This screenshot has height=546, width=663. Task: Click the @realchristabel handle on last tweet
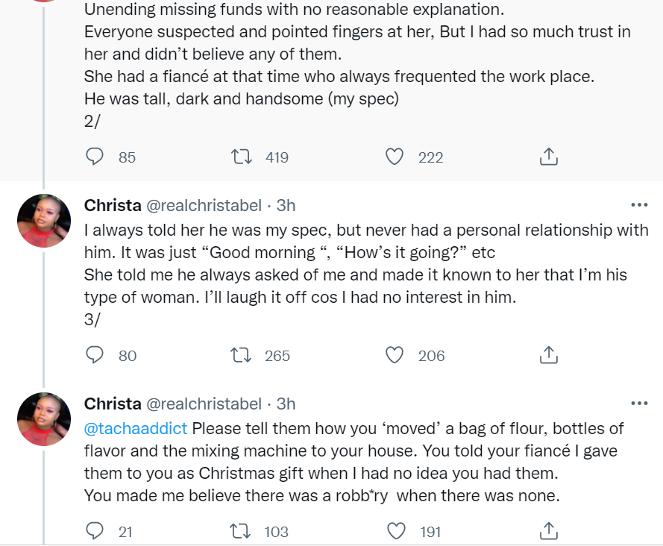[x=203, y=404]
